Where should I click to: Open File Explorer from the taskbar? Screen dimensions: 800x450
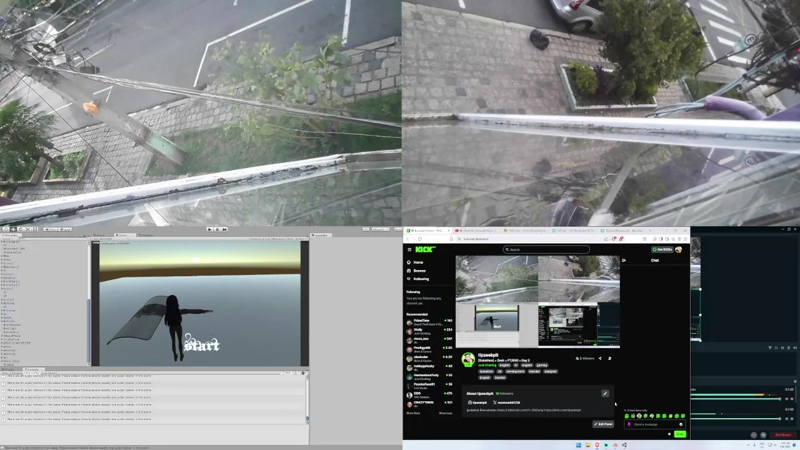point(587,445)
